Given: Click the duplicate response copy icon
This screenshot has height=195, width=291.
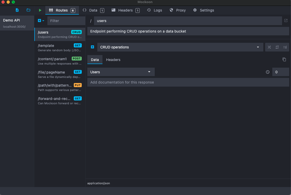Looking at the screenshot, I should [x=284, y=59].
